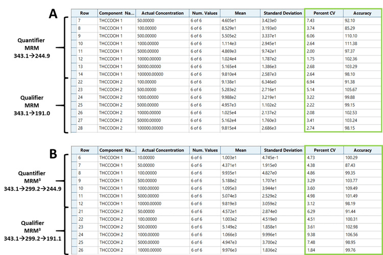Click the mean cell showing 9.976e3
This screenshot has height=255, width=383.
tap(235, 250)
